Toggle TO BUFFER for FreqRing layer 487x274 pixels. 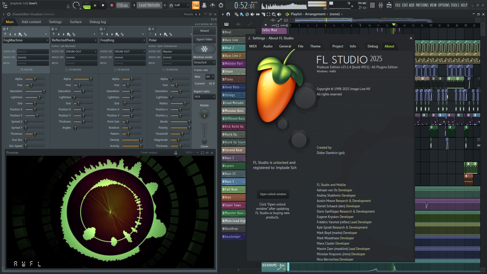115,70
